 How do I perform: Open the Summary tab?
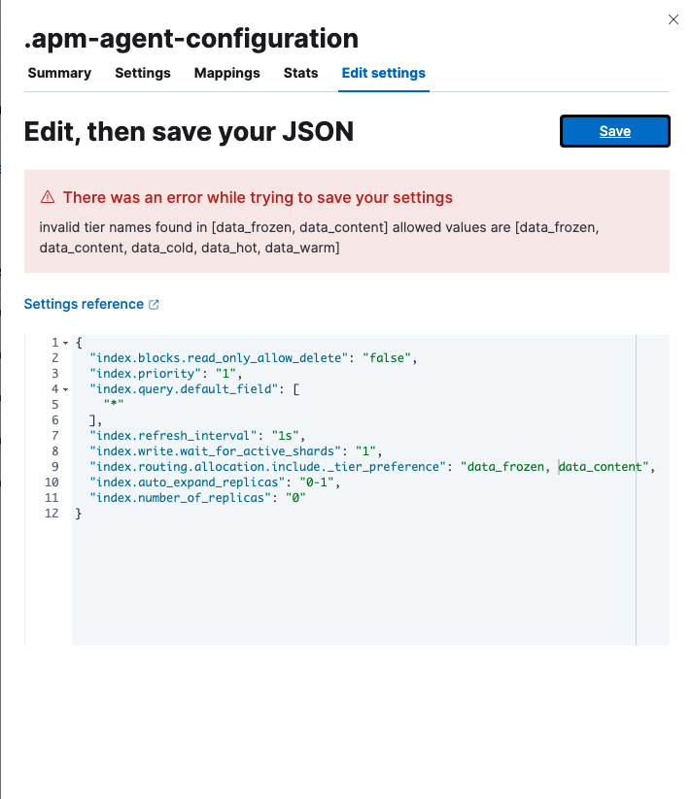[59, 74]
